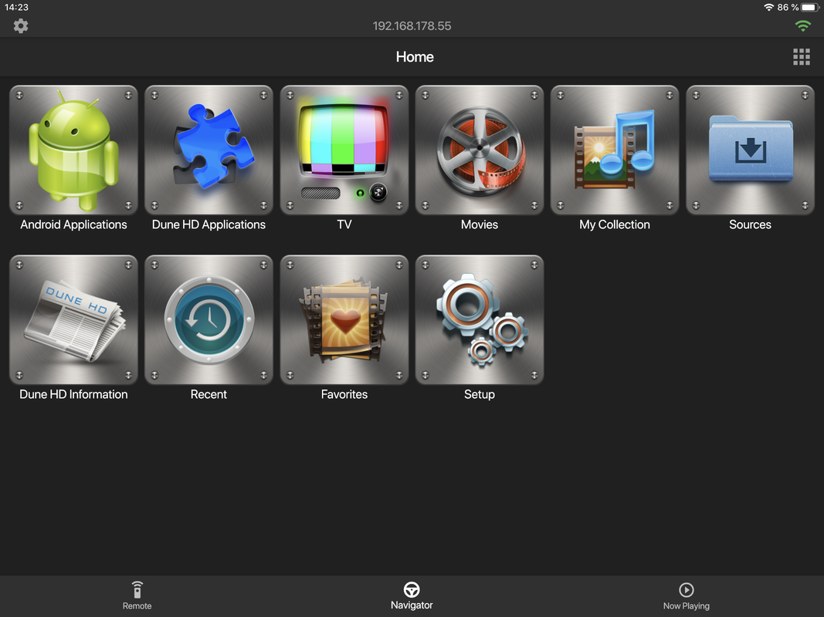Open the Sources folder icon
Image resolution: width=824 pixels, height=617 pixels.
750,150
